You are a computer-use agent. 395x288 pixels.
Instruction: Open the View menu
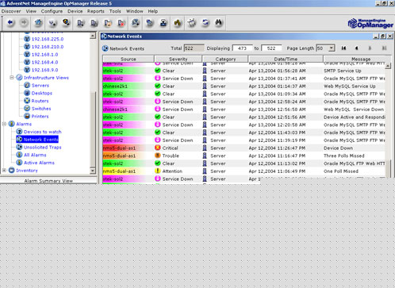tap(31, 11)
